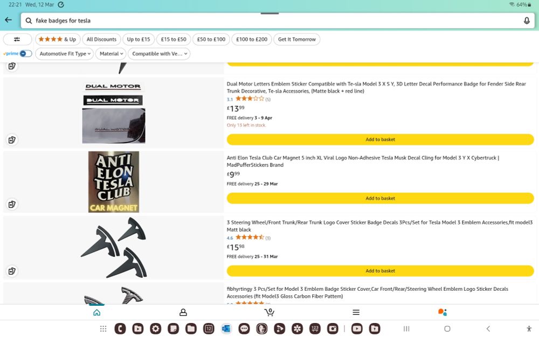
Task: Open the Gallery flower app in taskbar
Action: click(298, 329)
